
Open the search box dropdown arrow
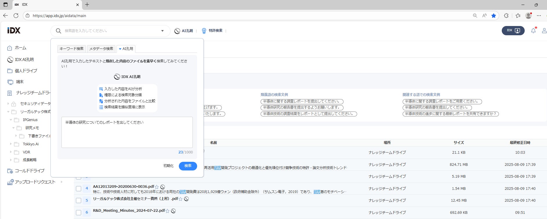(x=162, y=31)
